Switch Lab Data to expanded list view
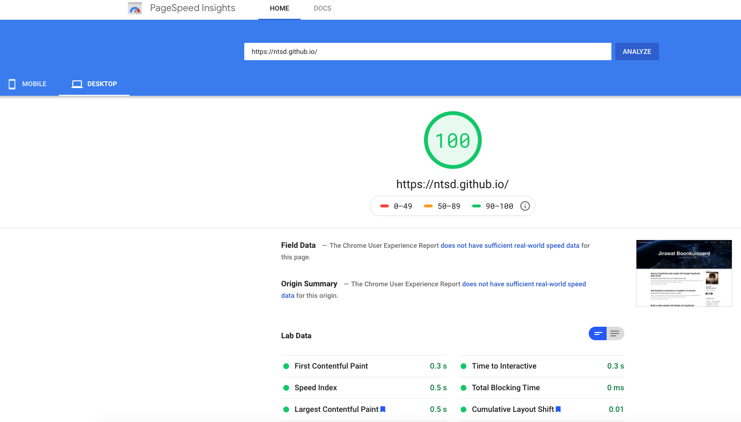Screen dimensions: 741x422 (615, 333)
